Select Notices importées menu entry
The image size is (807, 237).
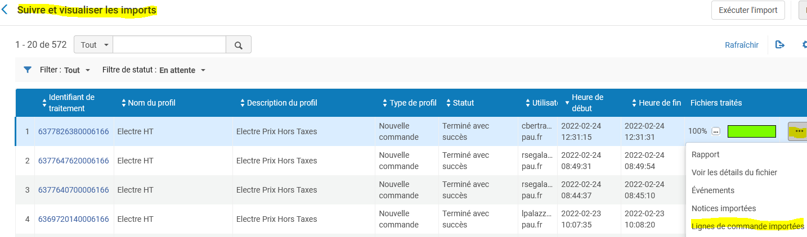pyautogui.click(x=724, y=208)
